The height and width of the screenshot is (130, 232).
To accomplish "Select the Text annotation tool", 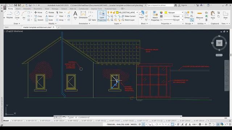I will (75, 15).
